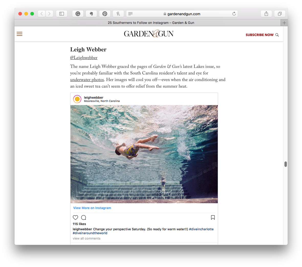Select the 25 Southerners to Follow tab

tap(151, 23)
